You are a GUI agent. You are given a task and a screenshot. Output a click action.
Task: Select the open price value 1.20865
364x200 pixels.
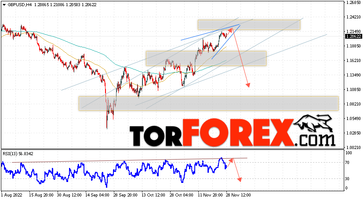[42, 5]
